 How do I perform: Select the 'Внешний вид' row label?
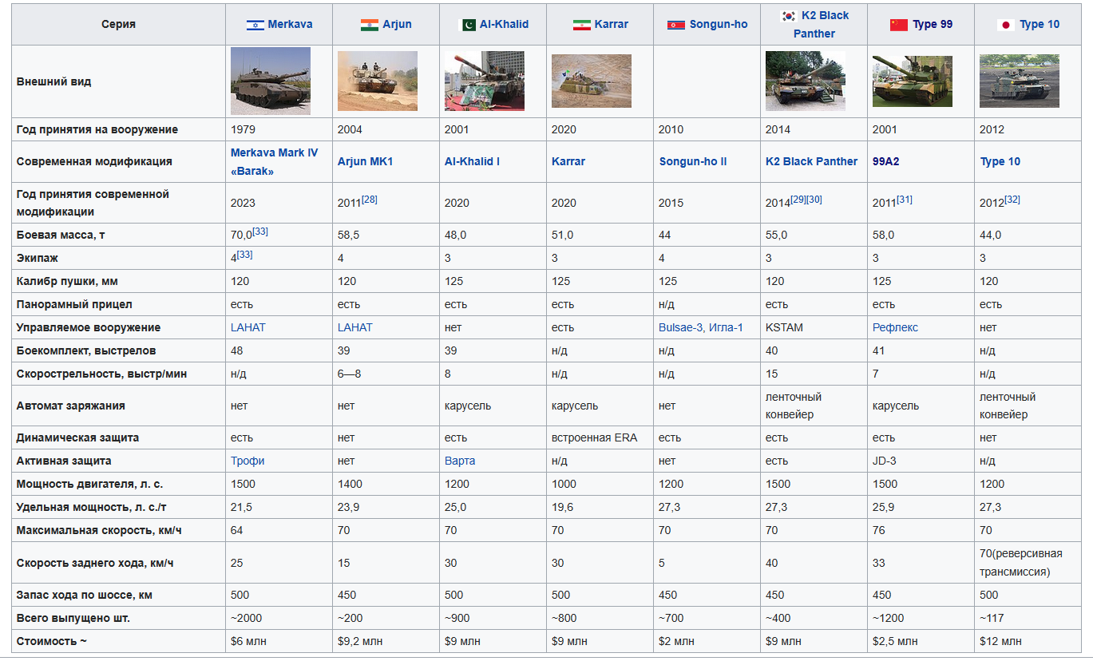pyautogui.click(x=118, y=81)
